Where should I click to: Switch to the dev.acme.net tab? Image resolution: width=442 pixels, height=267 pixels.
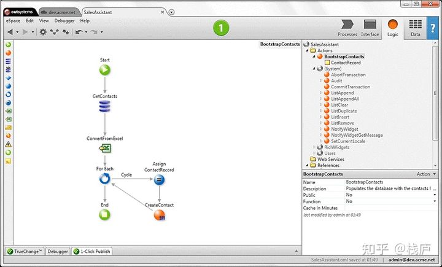click(59, 12)
